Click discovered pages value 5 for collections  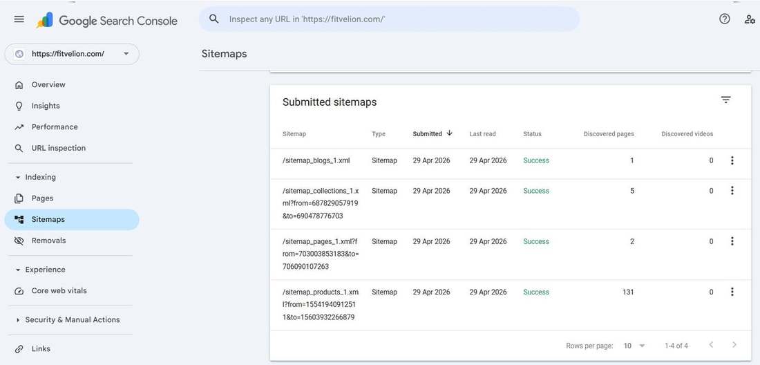[632, 191]
